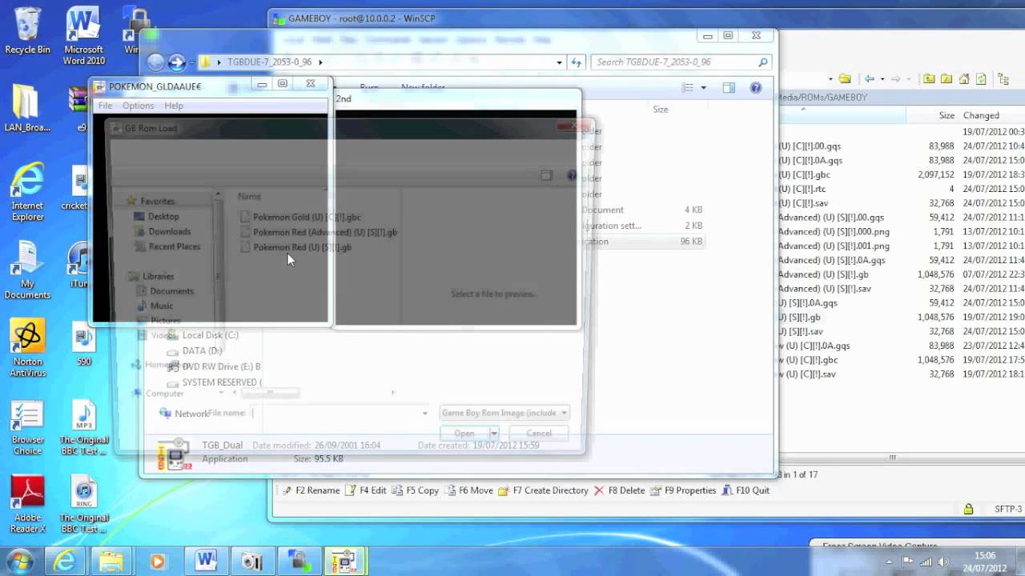The width and height of the screenshot is (1025, 576).
Task: Open Internet Explorer desktop icon
Action: point(27,192)
